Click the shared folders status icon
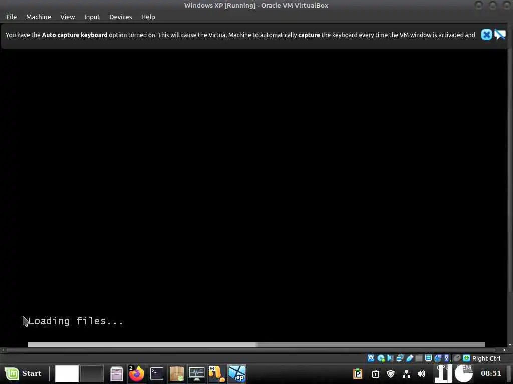The image size is (513, 384). click(419, 358)
